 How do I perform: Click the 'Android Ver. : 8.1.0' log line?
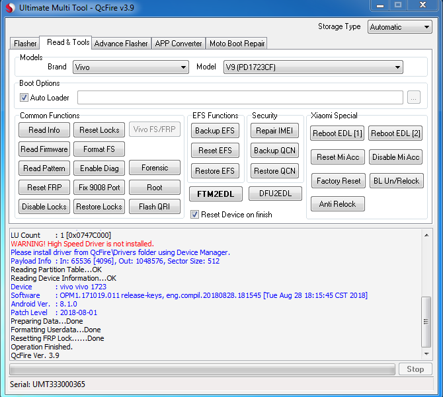click(x=44, y=304)
